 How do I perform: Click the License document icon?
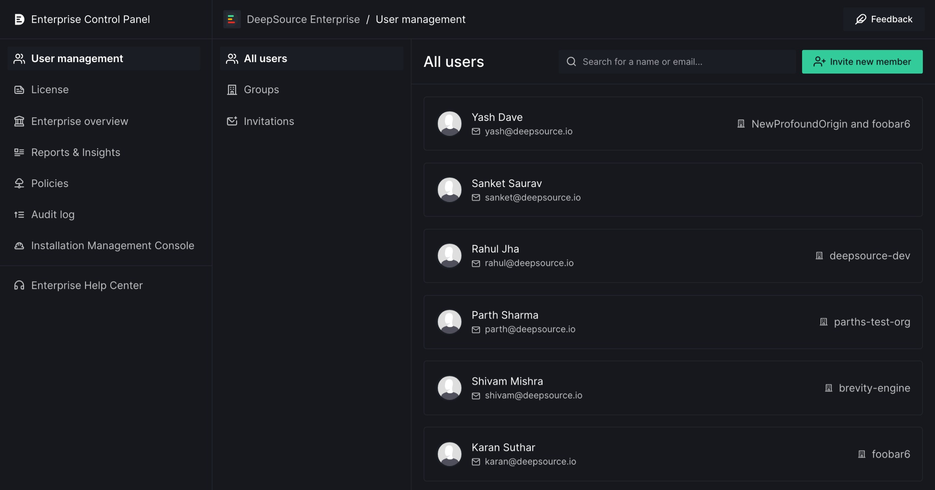coord(19,89)
